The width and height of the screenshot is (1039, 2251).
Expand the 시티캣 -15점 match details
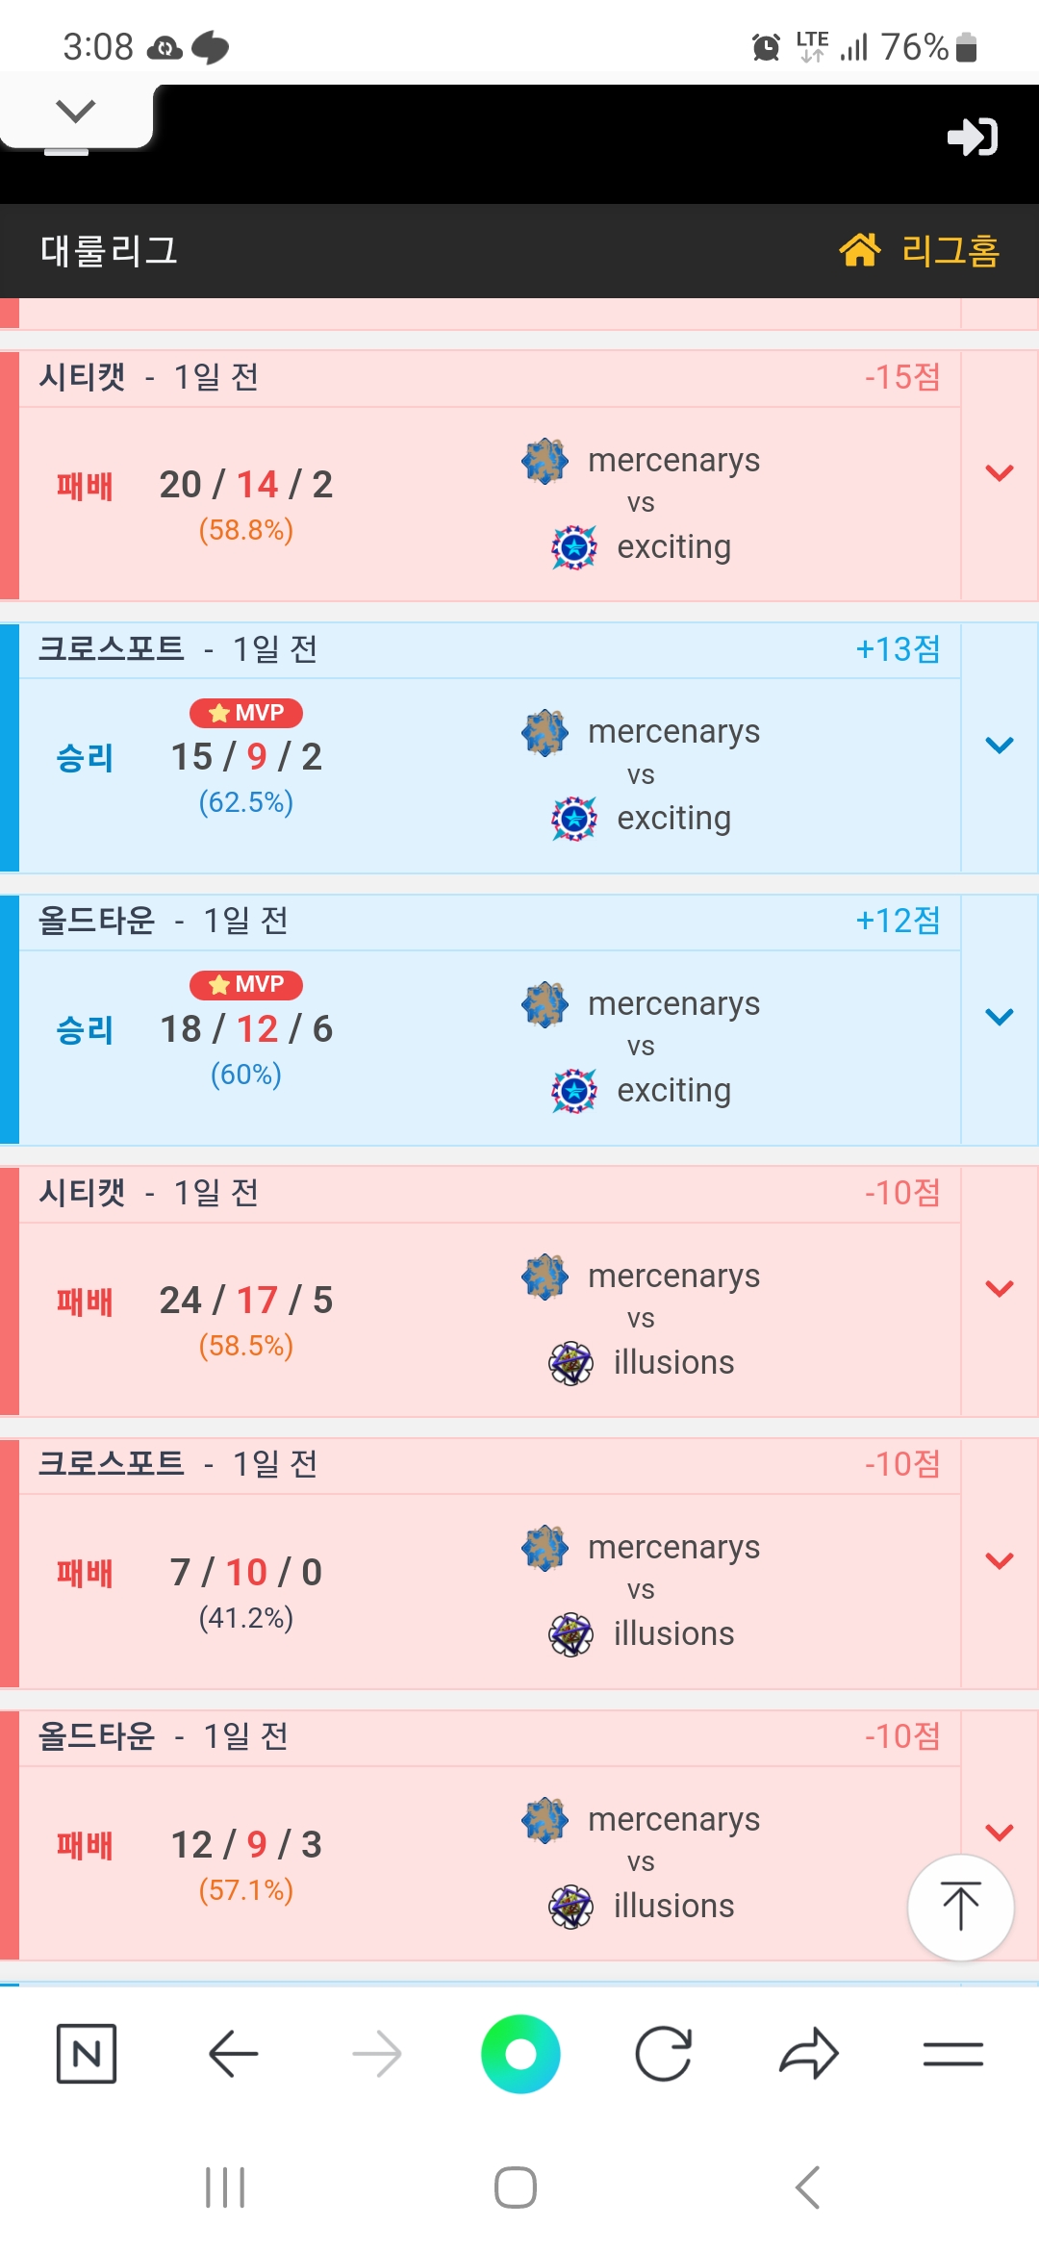point(1000,473)
